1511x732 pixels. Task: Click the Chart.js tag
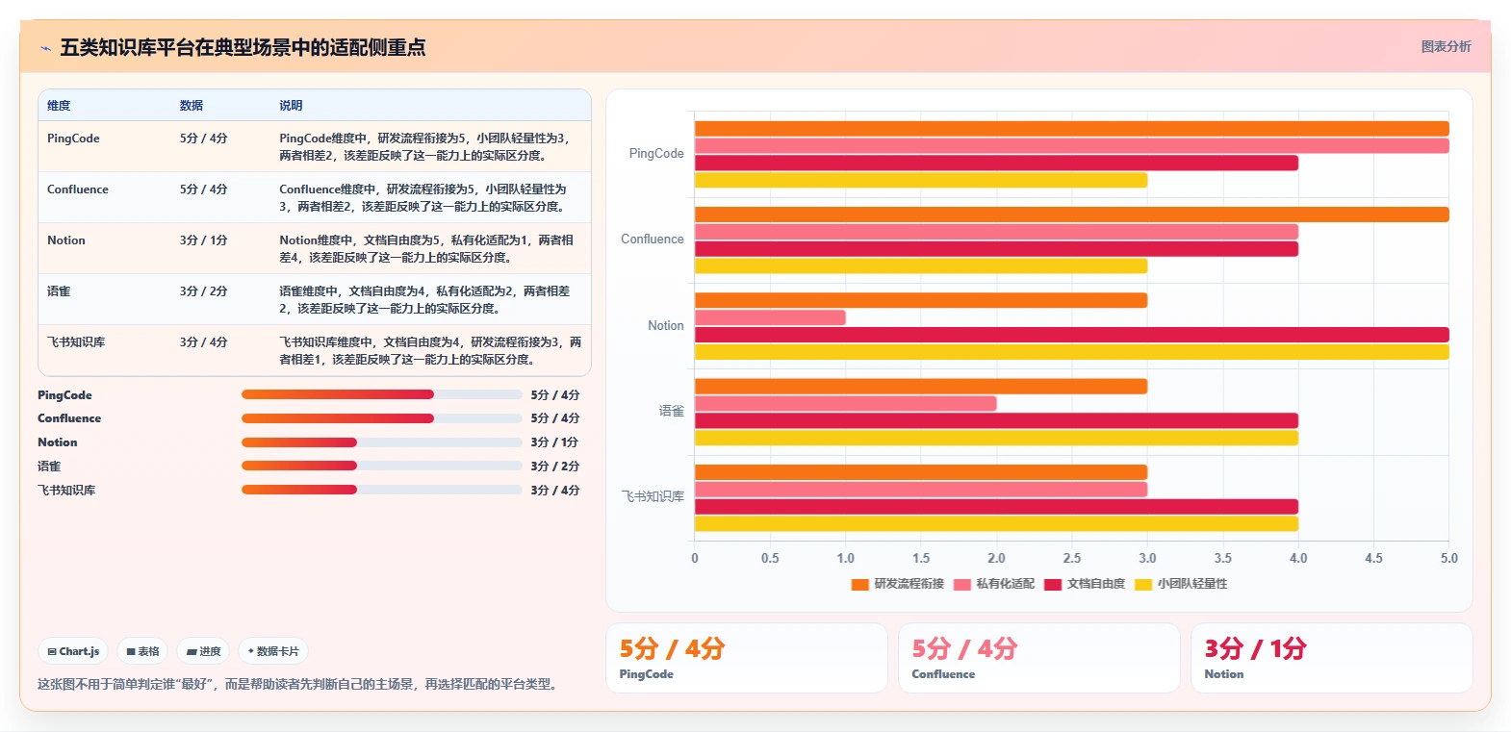[73, 651]
